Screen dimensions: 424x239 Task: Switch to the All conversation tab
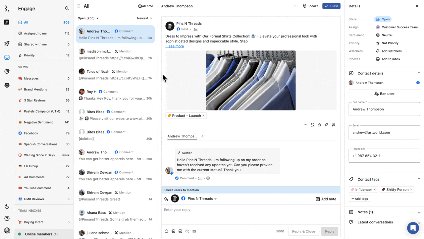click(x=203, y=136)
